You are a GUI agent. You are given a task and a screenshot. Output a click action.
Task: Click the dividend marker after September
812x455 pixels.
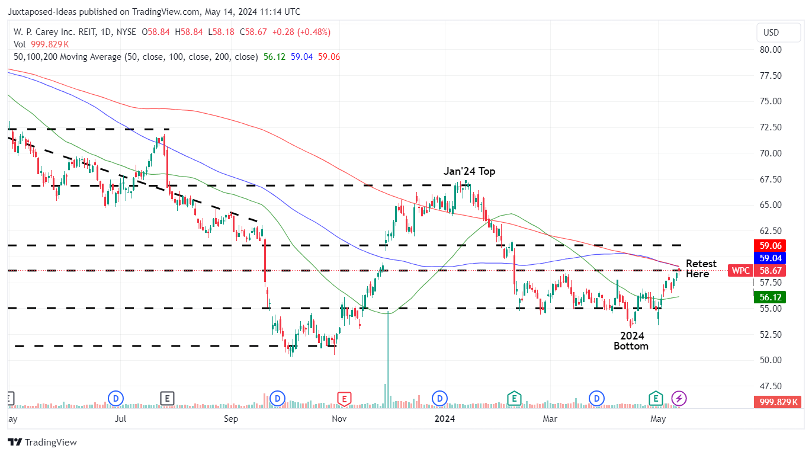277,399
